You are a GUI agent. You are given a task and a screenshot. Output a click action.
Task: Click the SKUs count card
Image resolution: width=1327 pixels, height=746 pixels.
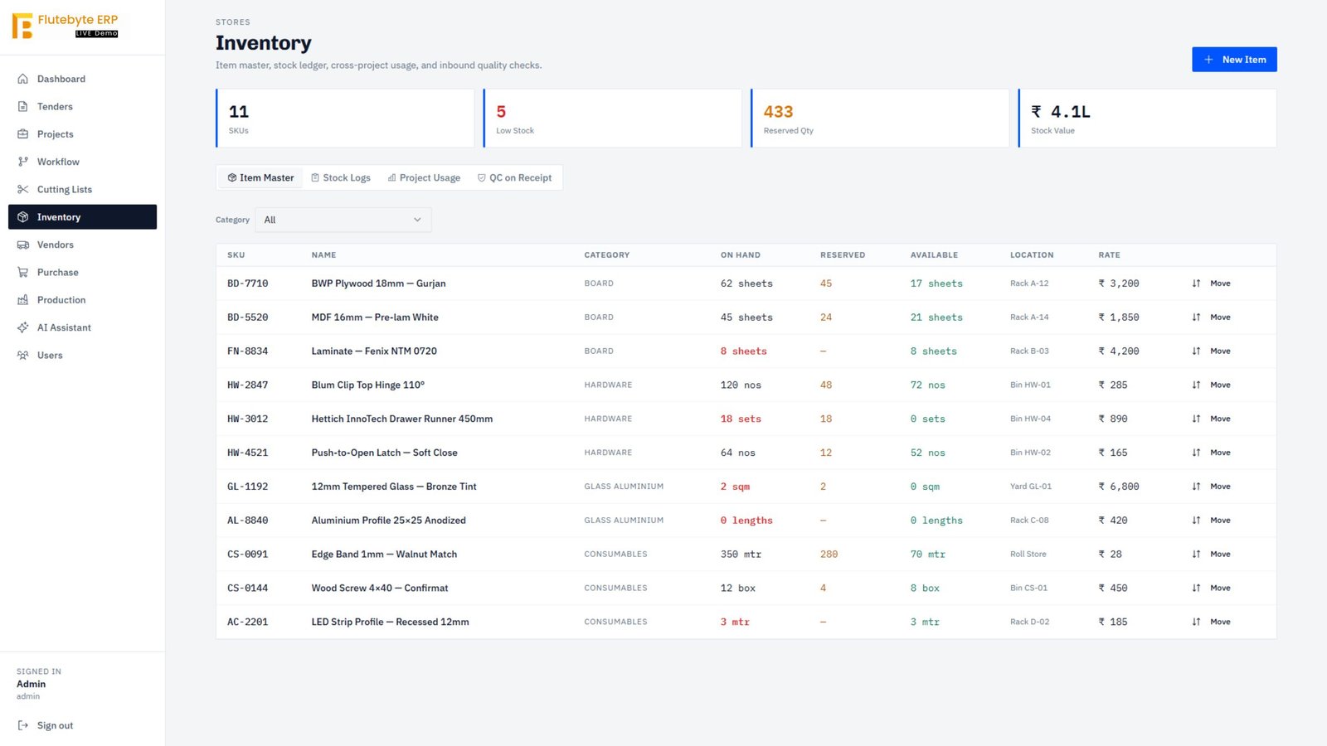coord(345,119)
